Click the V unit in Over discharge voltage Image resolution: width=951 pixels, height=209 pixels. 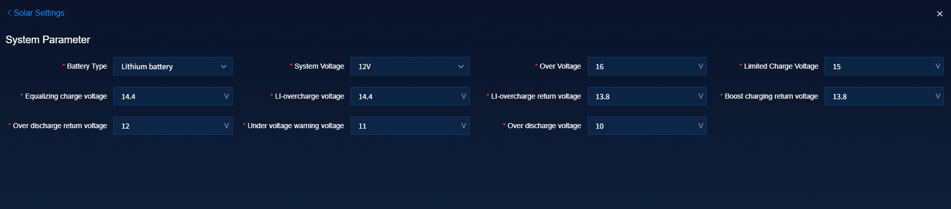tap(700, 126)
